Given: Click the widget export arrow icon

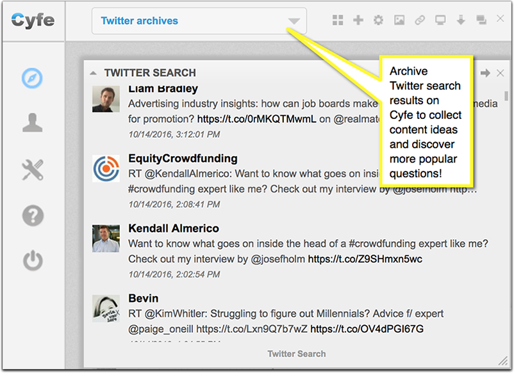Looking at the screenshot, I should pyautogui.click(x=485, y=73).
